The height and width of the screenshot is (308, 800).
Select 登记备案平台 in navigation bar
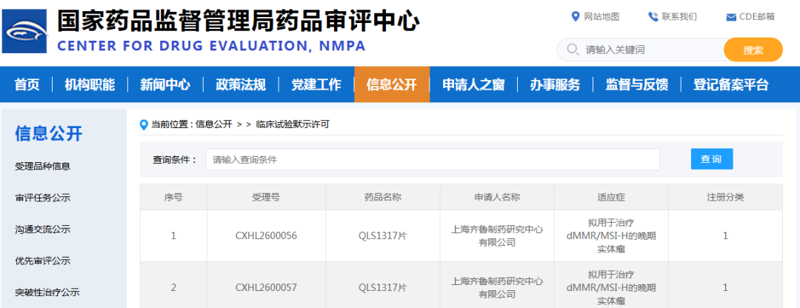tap(730, 84)
